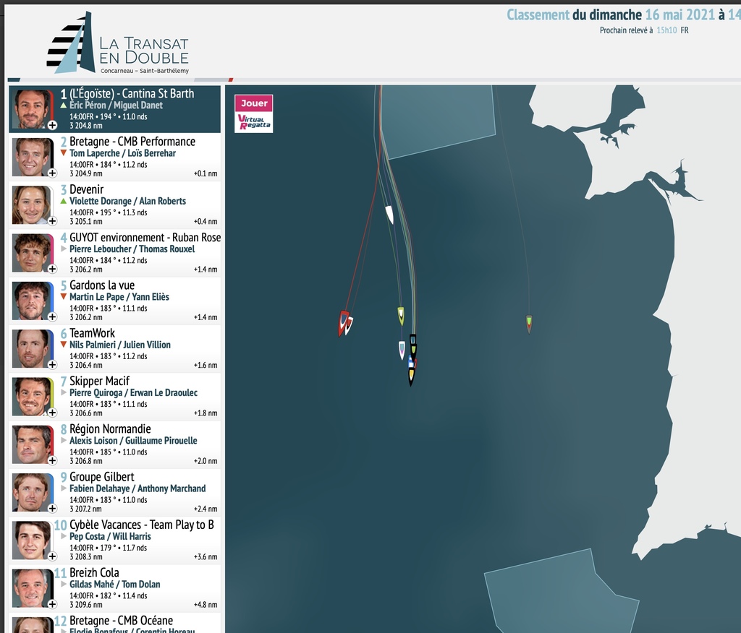Image resolution: width=741 pixels, height=633 pixels.
Task: Expand plus icon for Skipper Macif
Action: coord(52,413)
